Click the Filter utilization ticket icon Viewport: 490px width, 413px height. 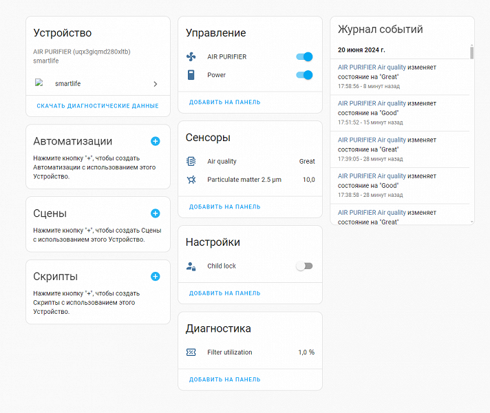click(191, 352)
